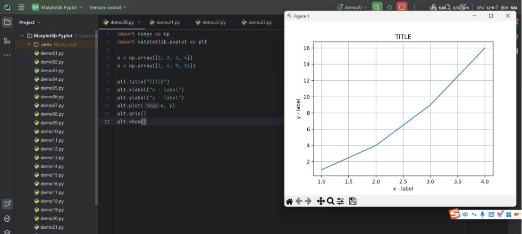The height and width of the screenshot is (234, 522).
Task: Open the Version control dropdown
Action: pos(108,7)
